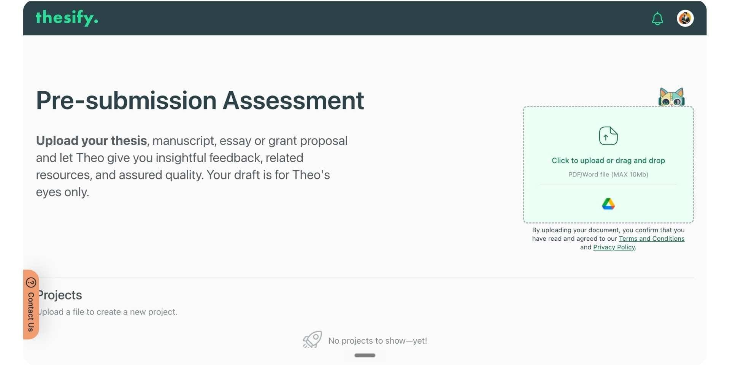This screenshot has width=730, height=365.
Task: Click "No projects to show—yet!" message
Action: point(378,341)
